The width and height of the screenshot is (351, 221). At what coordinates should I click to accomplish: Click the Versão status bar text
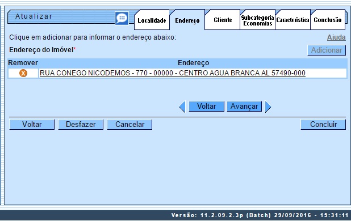tap(260, 215)
